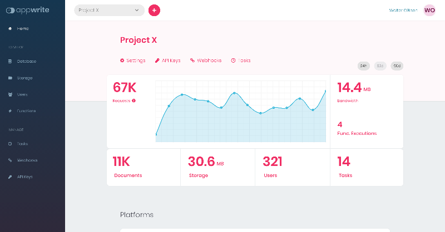Click the 14.4 MB bandwidth value
Viewport: 445px width, 232px height.
354,88
